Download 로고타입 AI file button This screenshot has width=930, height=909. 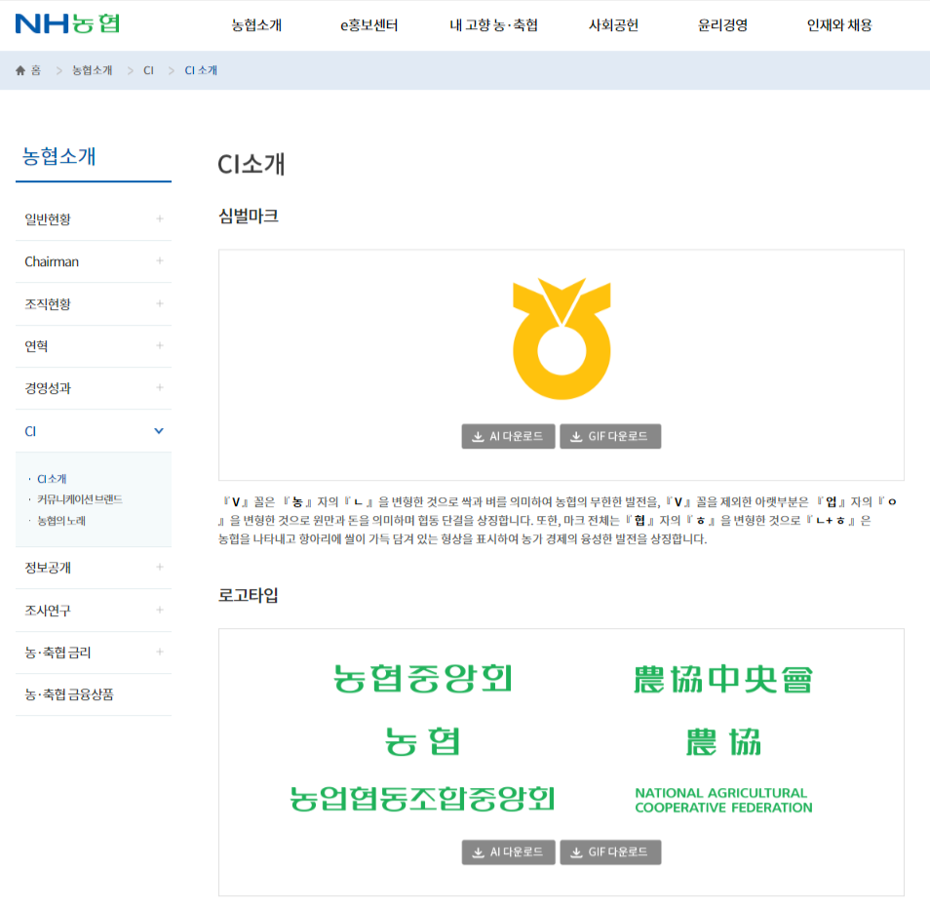[508, 852]
